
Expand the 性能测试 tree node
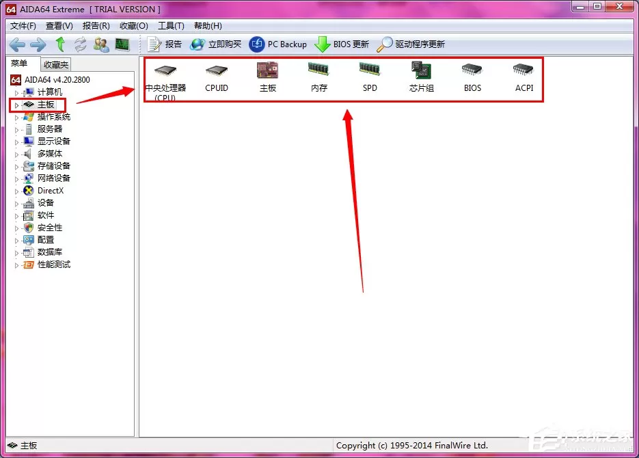click(x=16, y=265)
